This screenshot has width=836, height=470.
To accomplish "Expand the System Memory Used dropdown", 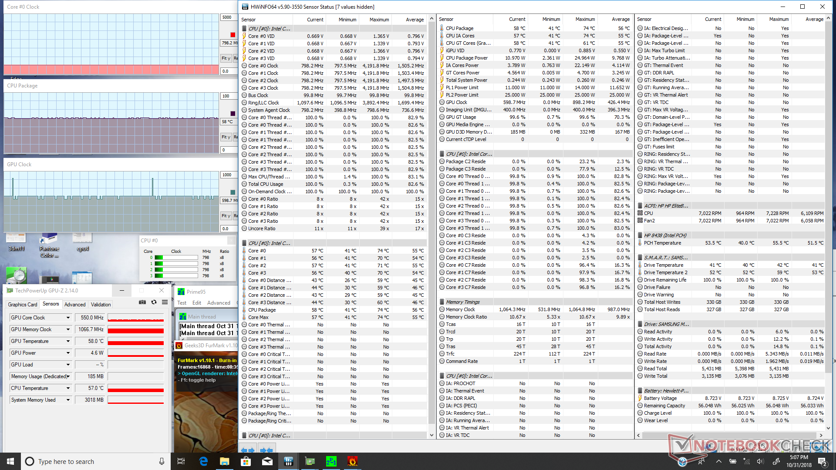I will pos(68,400).
